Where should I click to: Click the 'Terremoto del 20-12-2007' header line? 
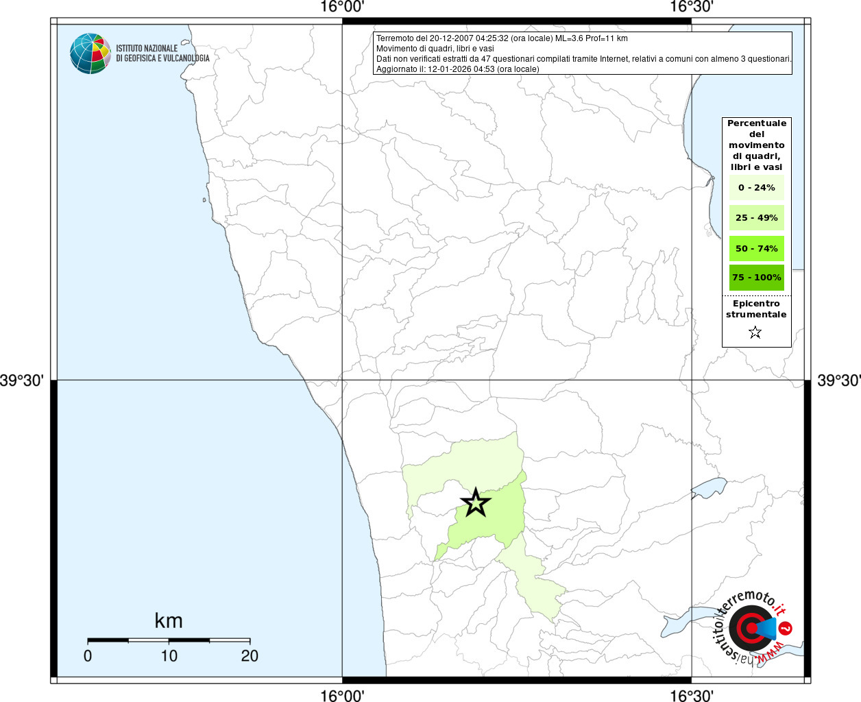point(502,38)
